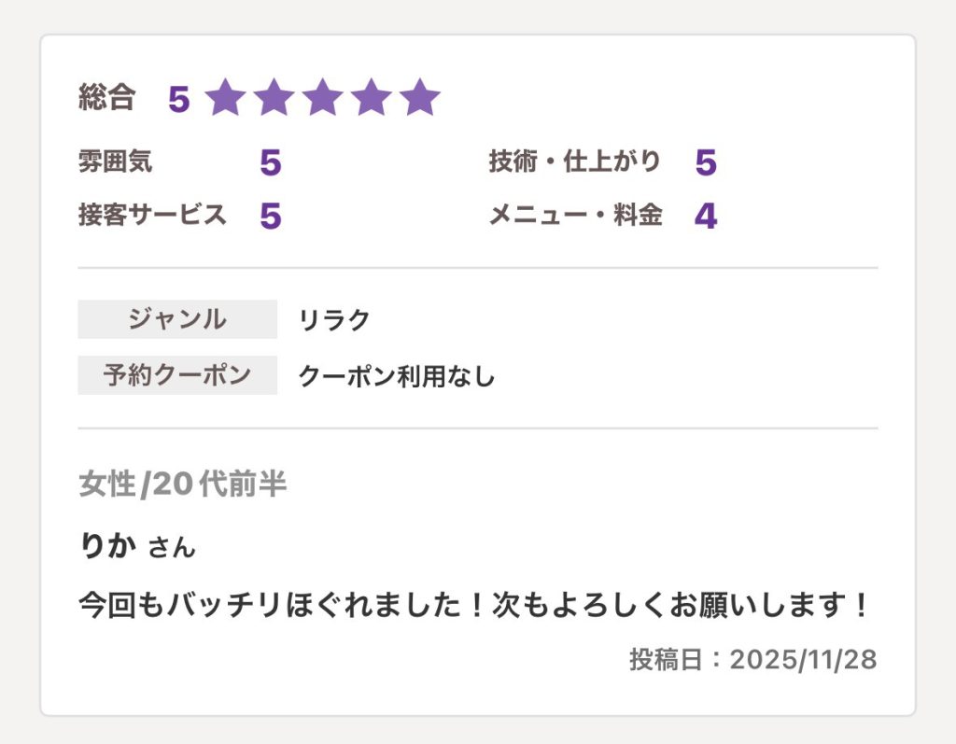Click the review comment text
This screenshot has width=956, height=744.
pos(474,606)
